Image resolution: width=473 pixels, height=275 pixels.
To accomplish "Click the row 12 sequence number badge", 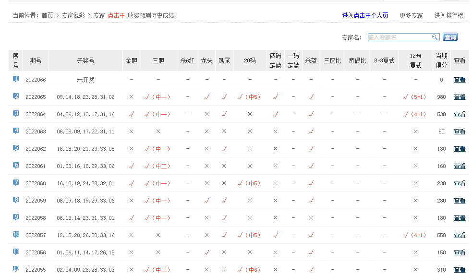I will click(16, 269).
